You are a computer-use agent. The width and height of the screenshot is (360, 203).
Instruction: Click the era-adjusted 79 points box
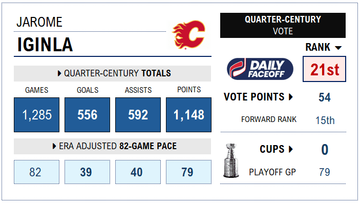click(x=189, y=172)
